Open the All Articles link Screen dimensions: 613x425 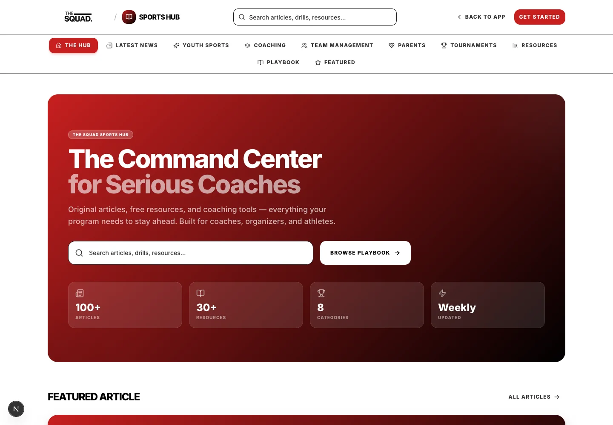[534, 397]
